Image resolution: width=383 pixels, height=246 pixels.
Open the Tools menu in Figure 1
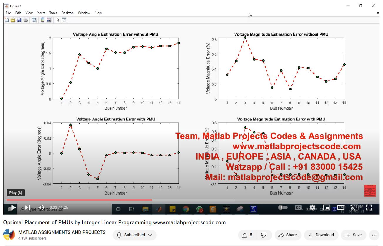click(x=53, y=13)
